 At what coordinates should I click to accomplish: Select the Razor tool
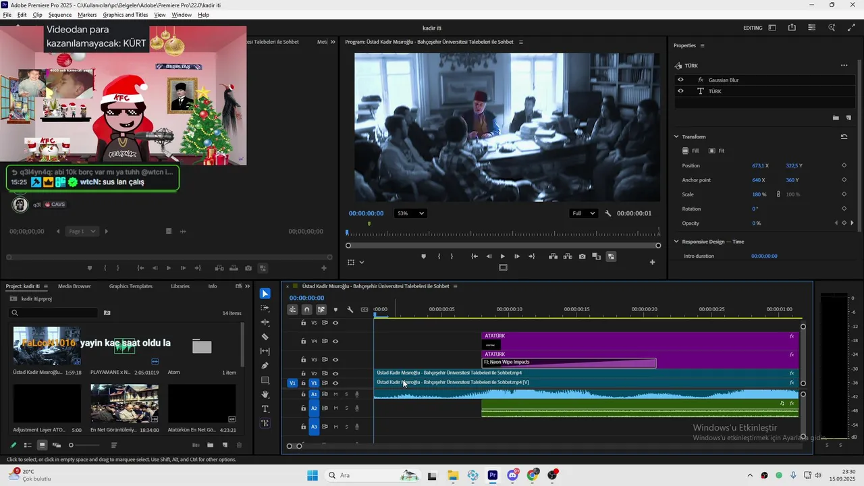click(x=265, y=337)
